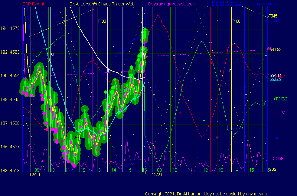Select the magenta XTIDE legend label
The image size is (297, 196).
[x=278, y=159]
